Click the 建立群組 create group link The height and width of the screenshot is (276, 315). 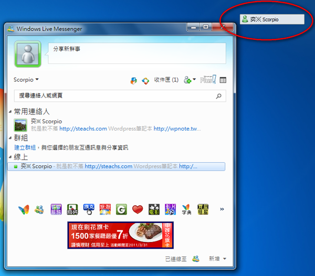coord(25,148)
